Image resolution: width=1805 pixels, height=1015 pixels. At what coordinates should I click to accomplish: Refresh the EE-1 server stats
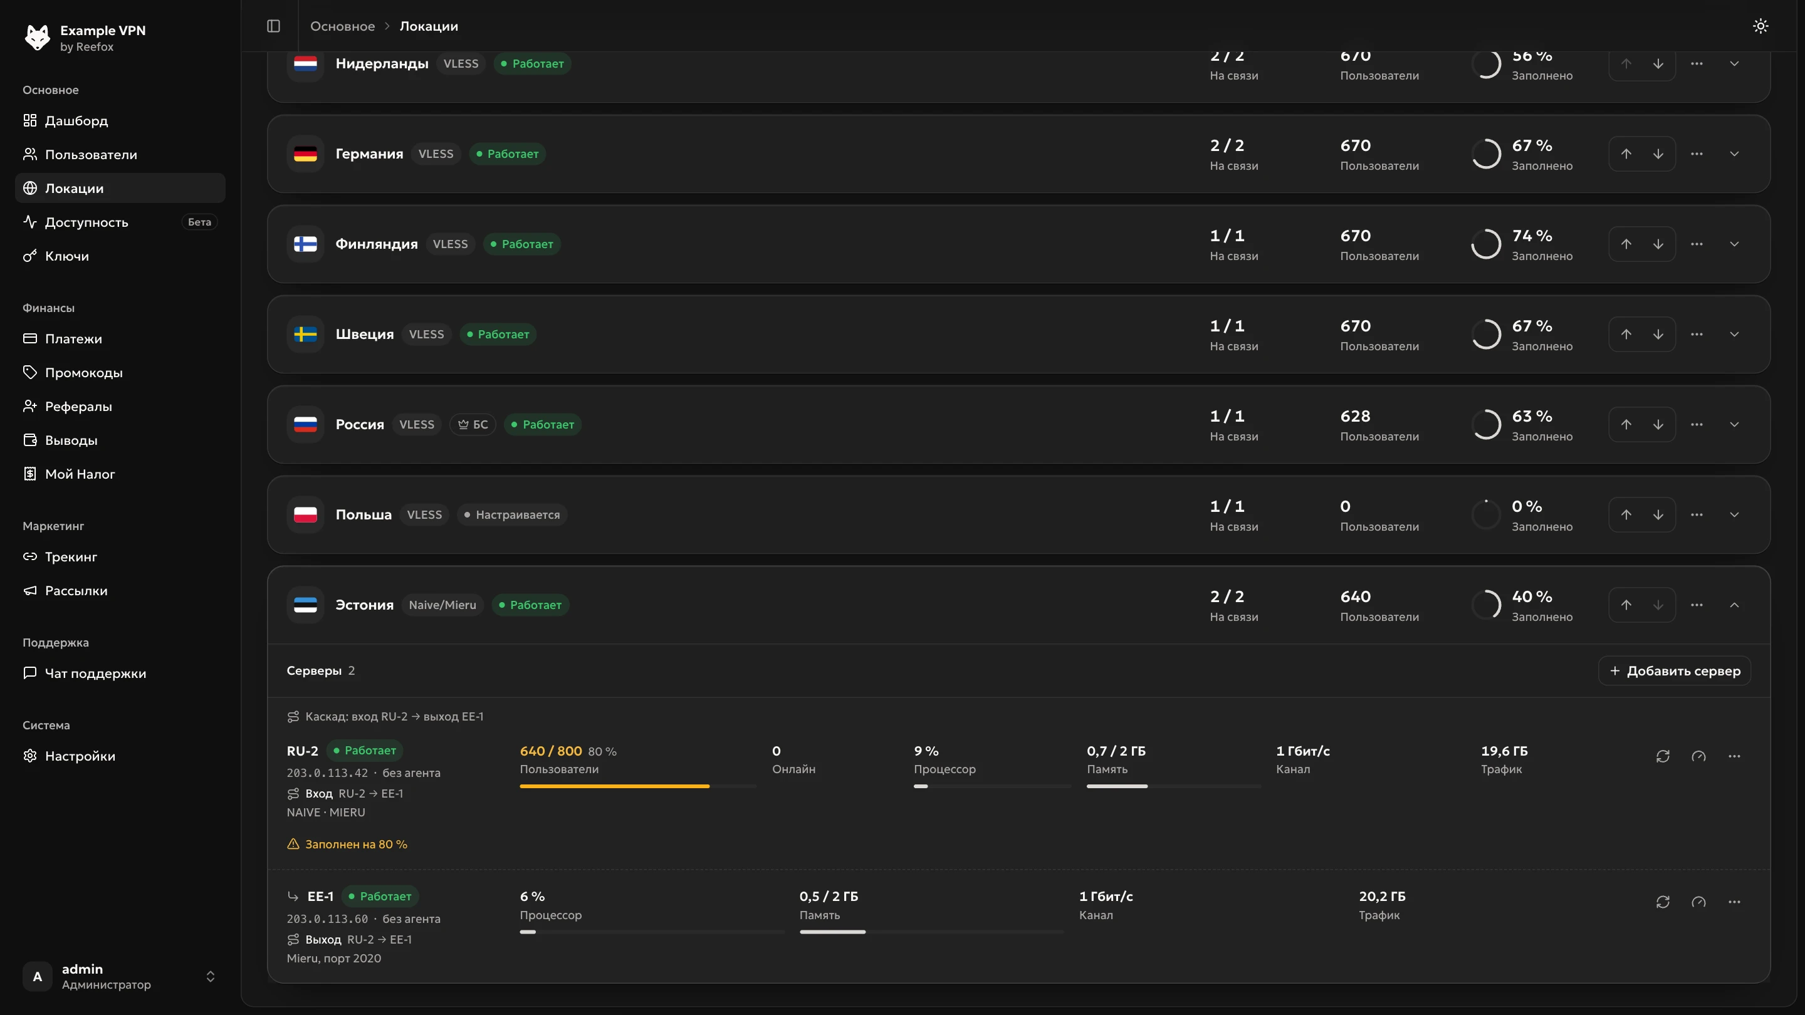(1663, 902)
